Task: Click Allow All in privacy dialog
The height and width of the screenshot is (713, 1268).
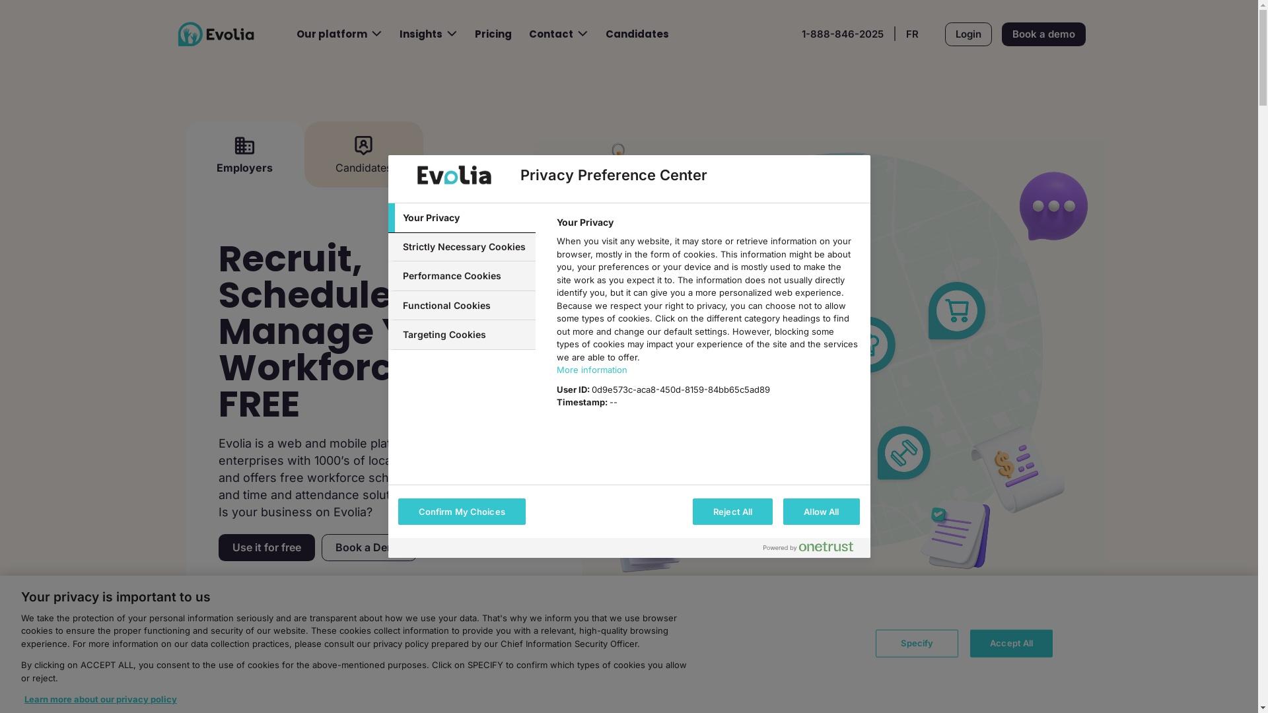Action: pos(820,512)
